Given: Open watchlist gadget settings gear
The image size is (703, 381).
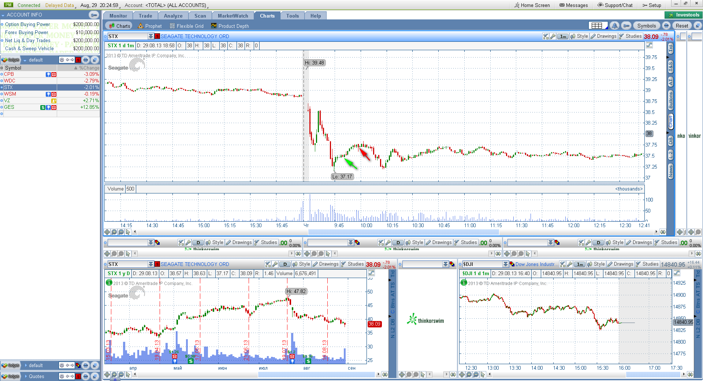Looking at the screenshot, I should pyautogui.click(x=62, y=60).
